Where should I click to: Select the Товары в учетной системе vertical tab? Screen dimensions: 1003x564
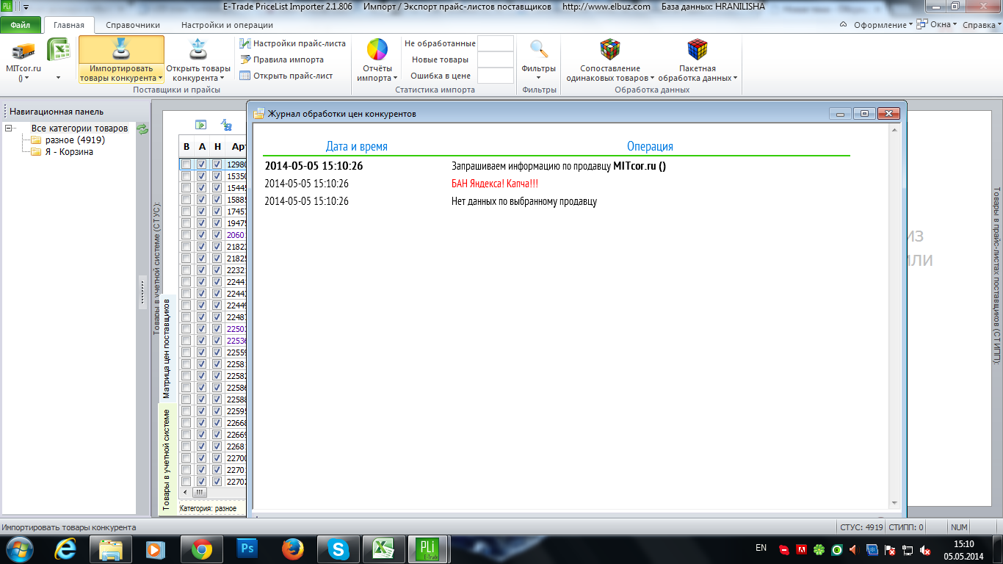(167, 460)
